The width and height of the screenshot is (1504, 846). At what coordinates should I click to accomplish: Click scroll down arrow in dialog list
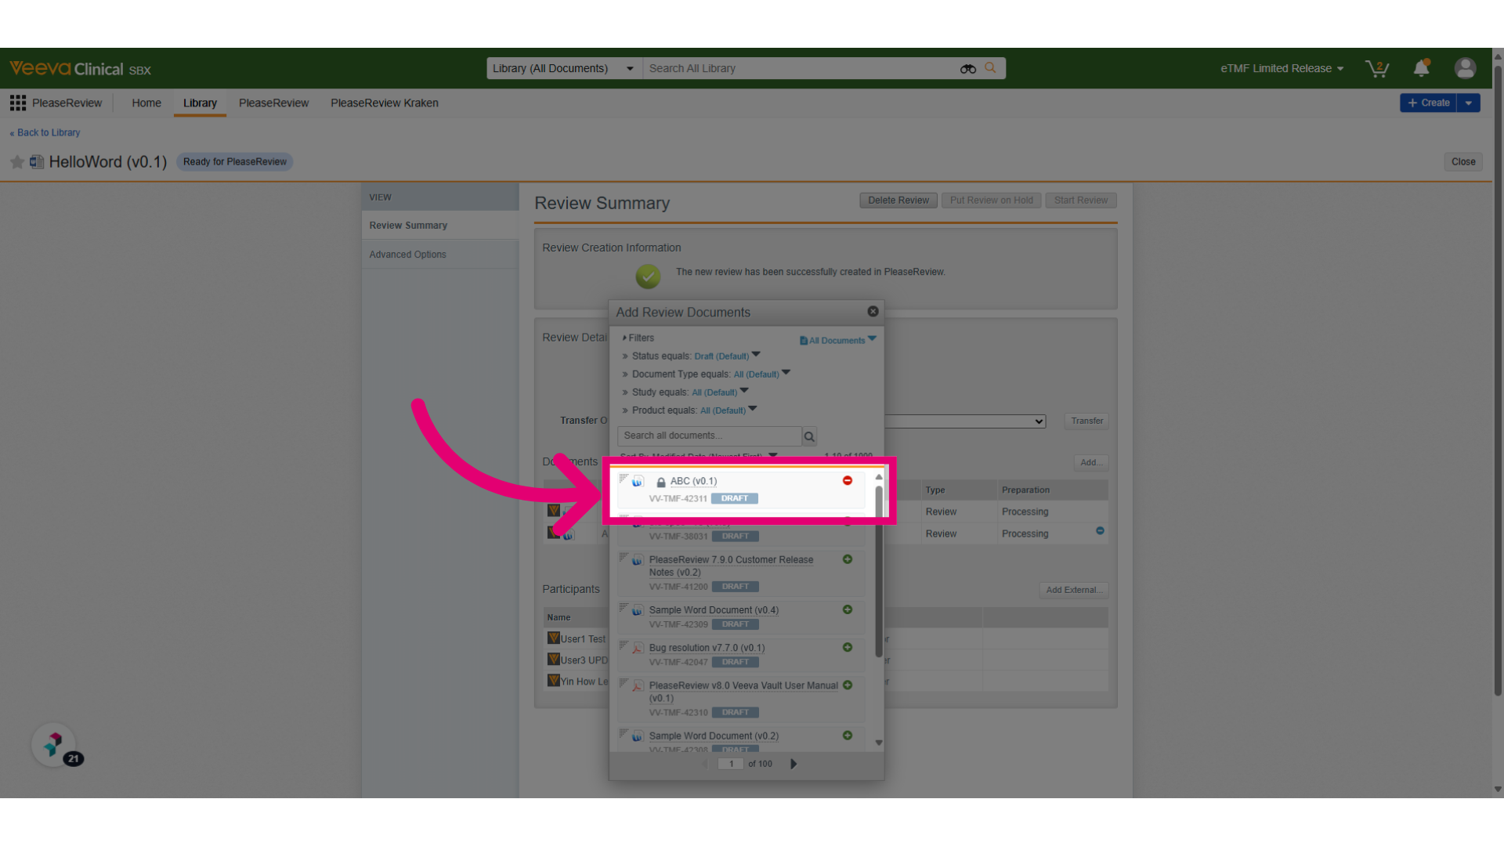(x=879, y=743)
